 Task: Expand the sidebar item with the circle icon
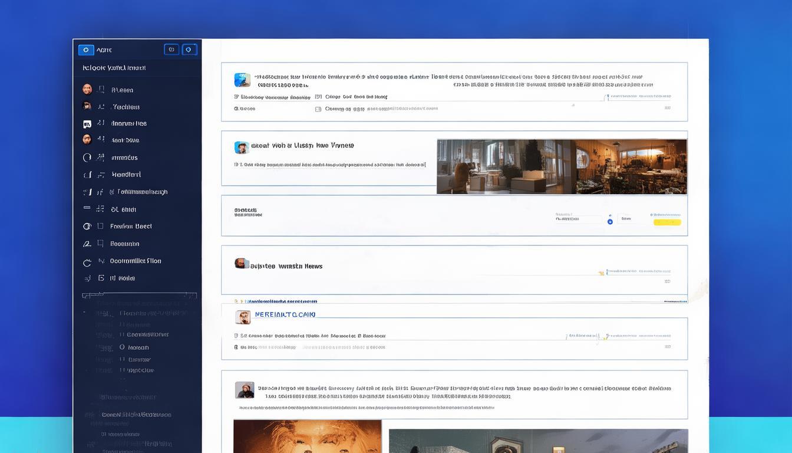[x=87, y=157]
